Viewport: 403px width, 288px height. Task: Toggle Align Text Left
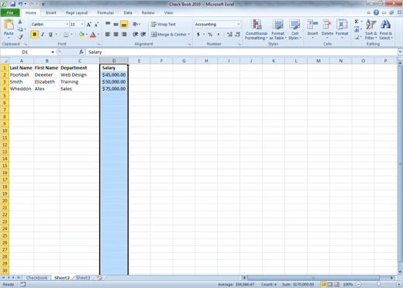click(108, 34)
